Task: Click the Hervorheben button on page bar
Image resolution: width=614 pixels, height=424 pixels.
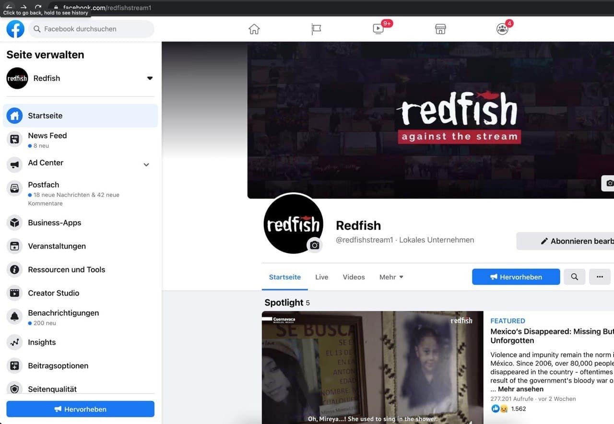Action: point(516,277)
